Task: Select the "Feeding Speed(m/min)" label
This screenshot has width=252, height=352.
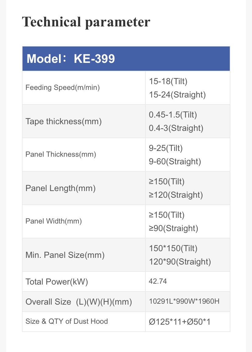Action: point(63,88)
